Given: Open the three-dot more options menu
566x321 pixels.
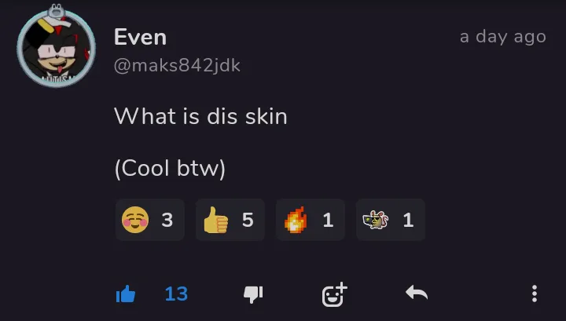Looking at the screenshot, I should 535,294.
